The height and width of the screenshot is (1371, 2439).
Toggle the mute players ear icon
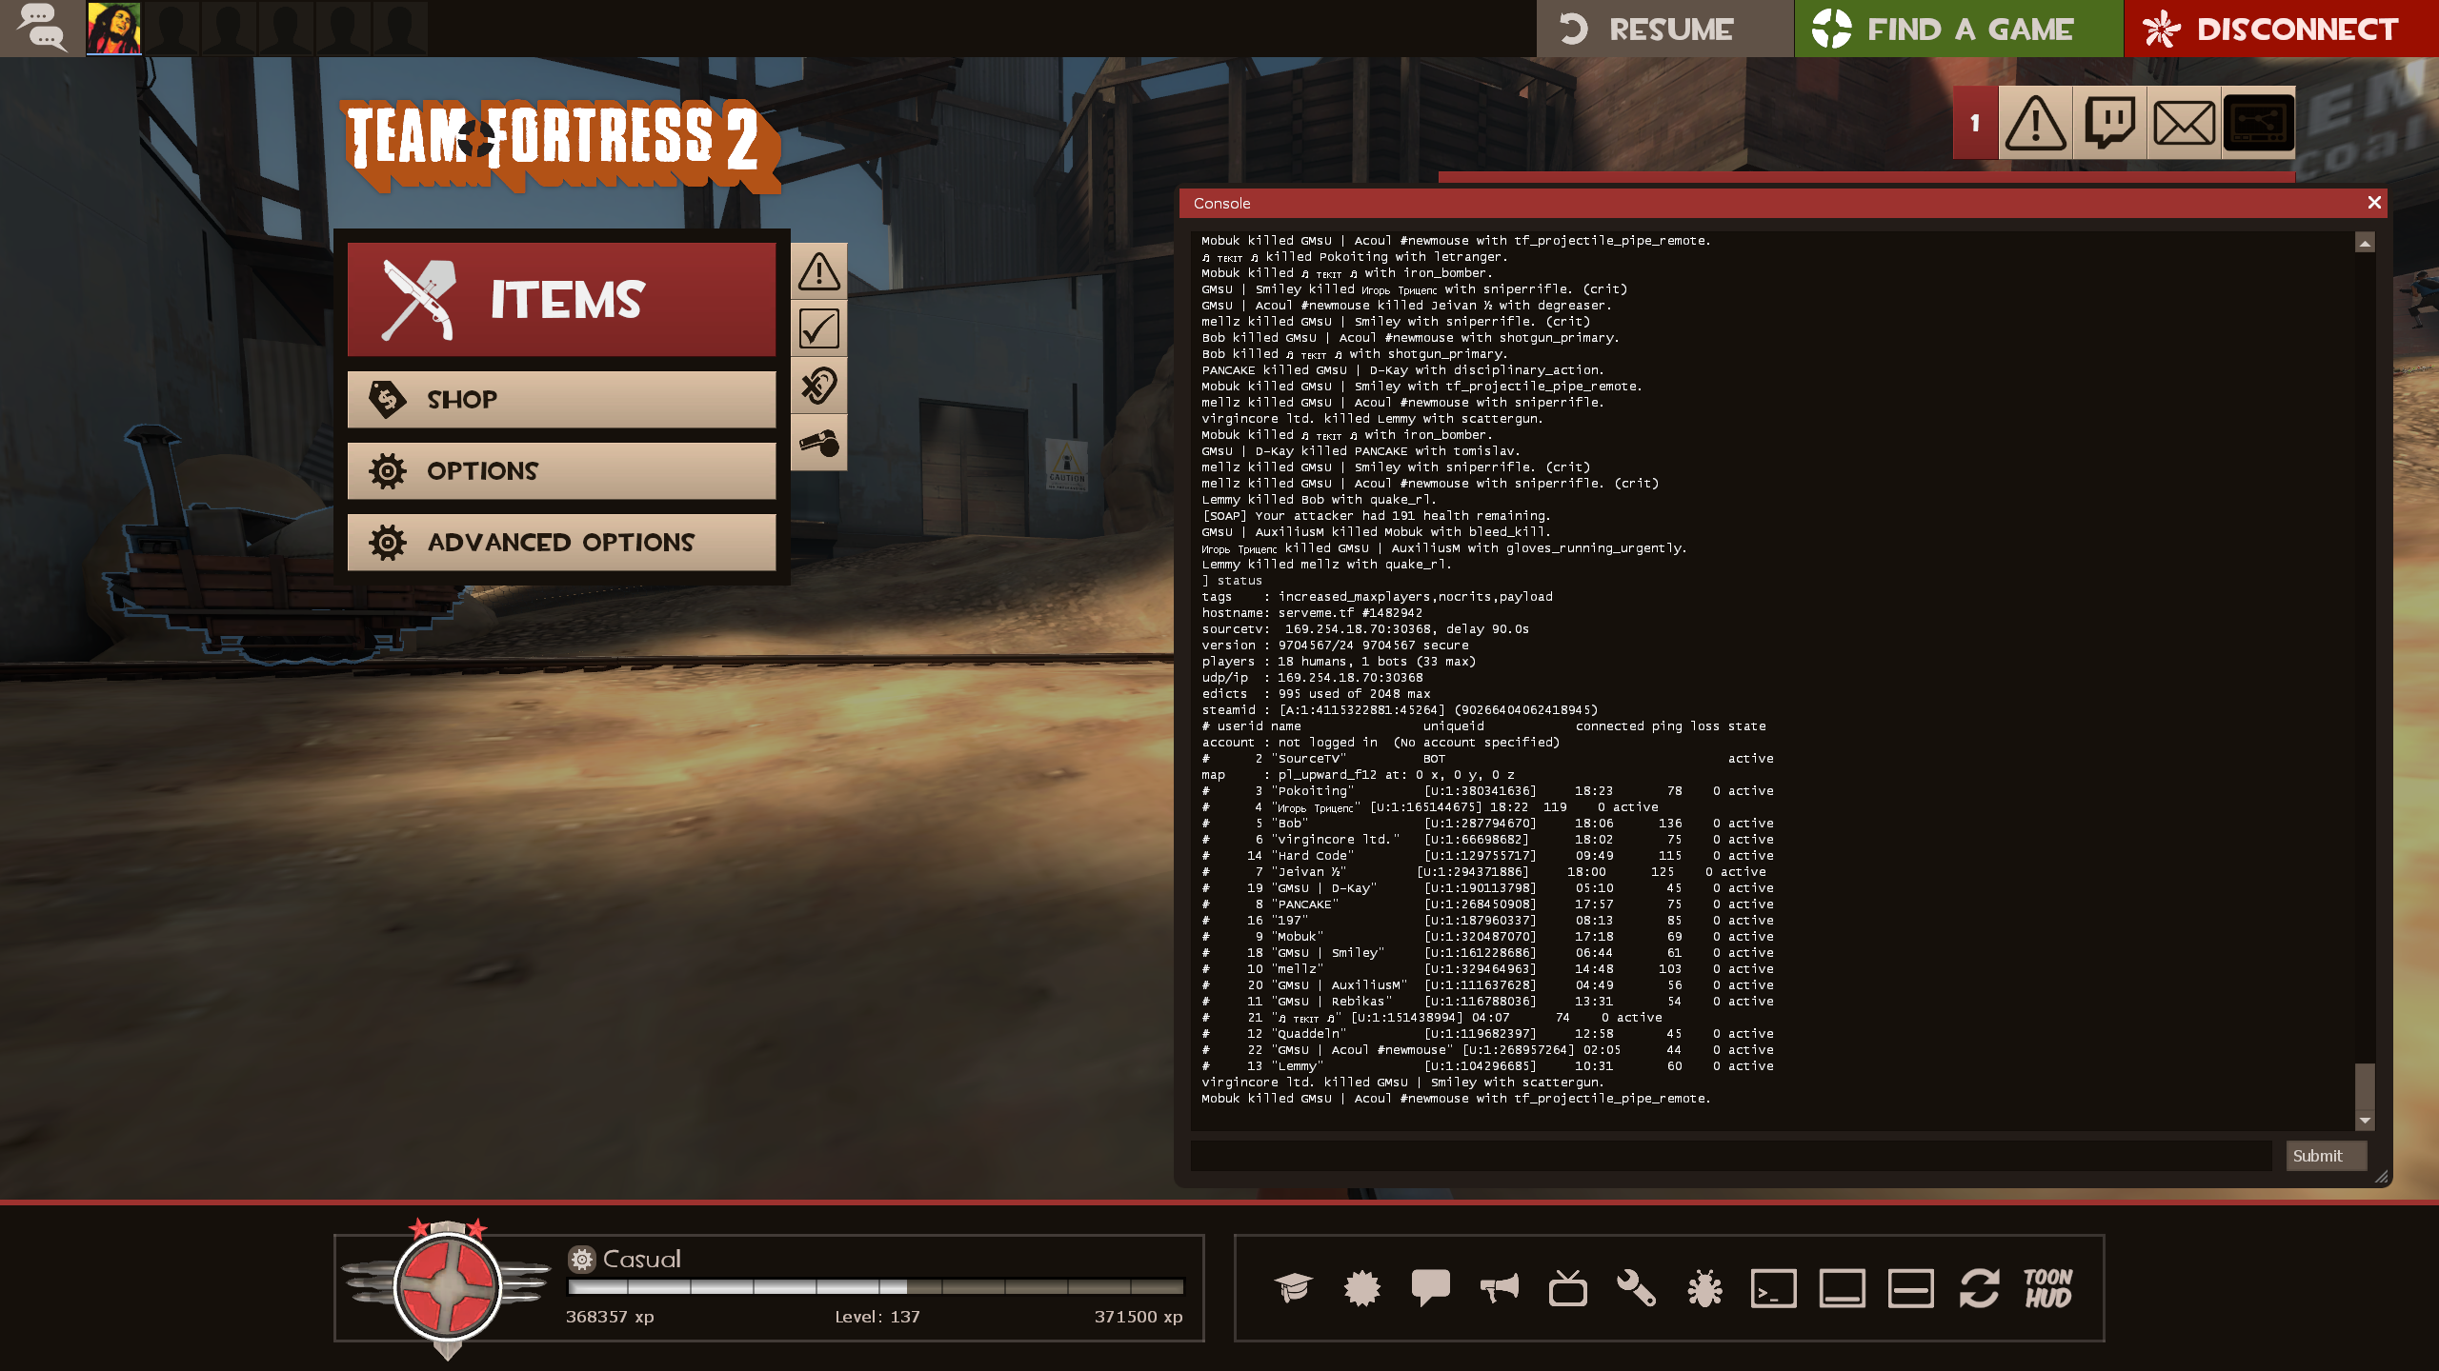pos(818,386)
